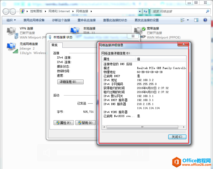The width and height of the screenshot is (213, 169).
Task: Select the 宽带连接 adapter icon
Action: coord(140,32)
